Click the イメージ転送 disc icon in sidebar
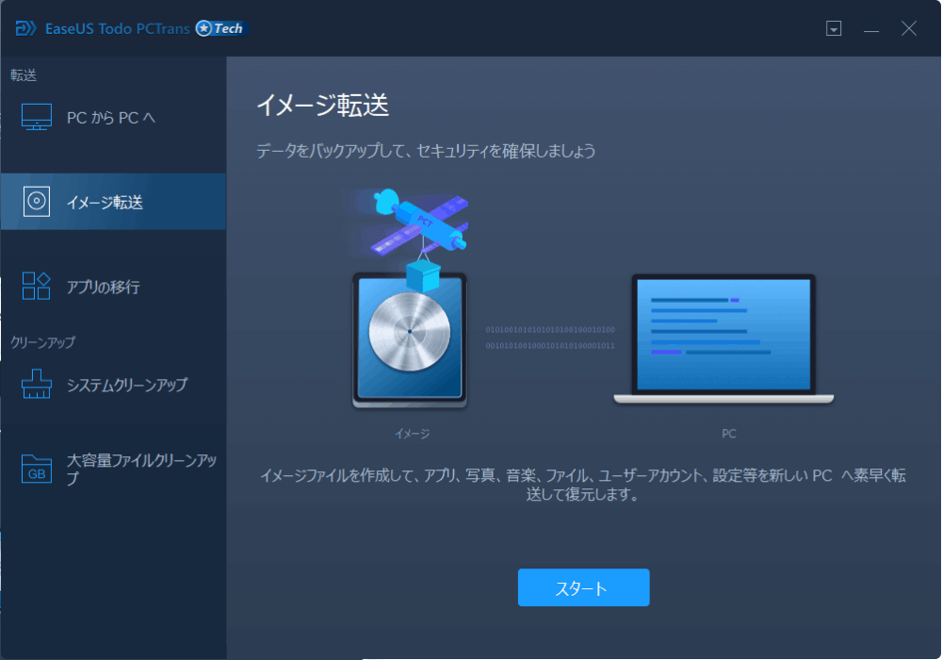 pyautogui.click(x=38, y=201)
